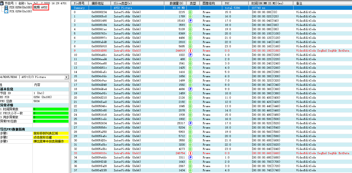Viewport: 352px width, 173px height.
Task: Click the offset address 0x00052634
Action: coord(99,123)
